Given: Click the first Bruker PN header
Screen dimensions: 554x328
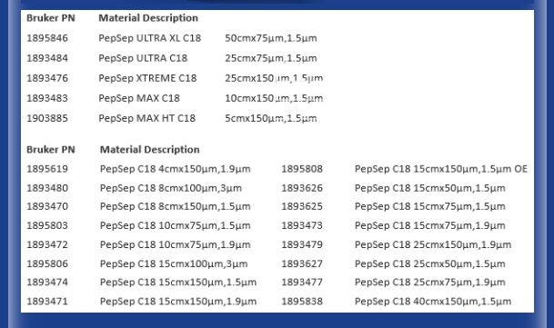Looking at the screenshot, I should coord(51,18).
